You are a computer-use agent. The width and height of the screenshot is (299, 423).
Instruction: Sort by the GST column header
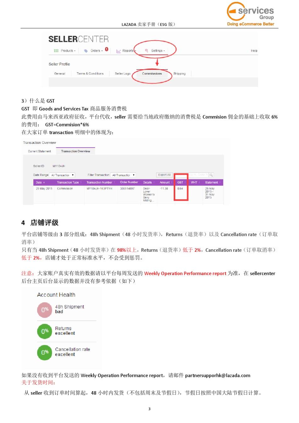point(181,183)
